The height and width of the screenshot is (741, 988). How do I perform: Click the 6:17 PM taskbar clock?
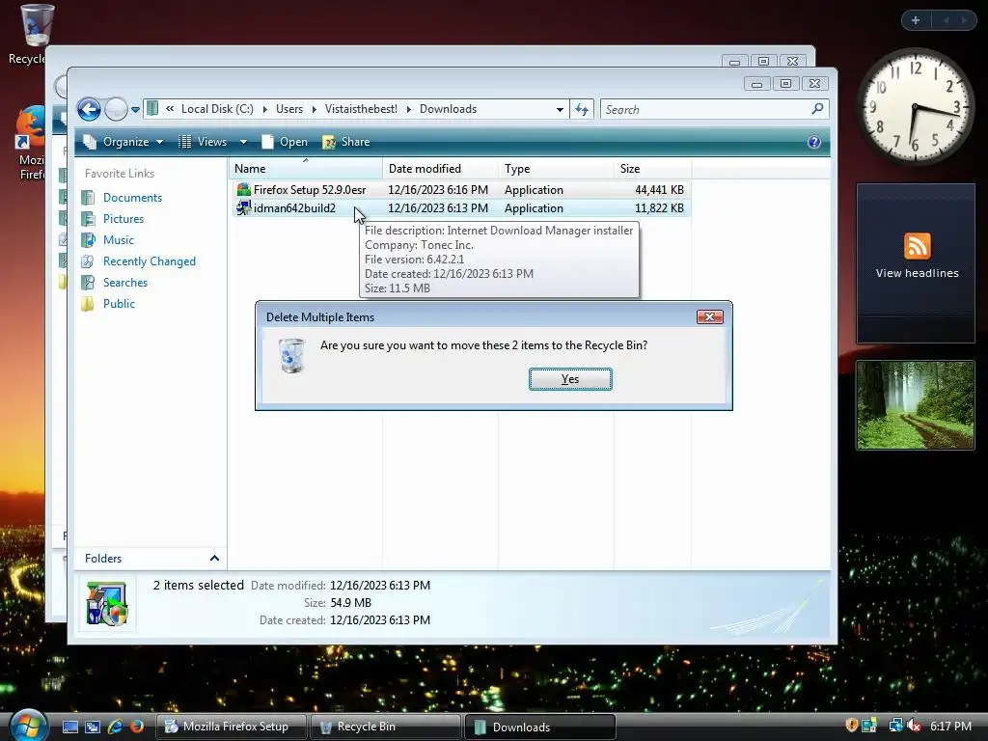tap(950, 726)
